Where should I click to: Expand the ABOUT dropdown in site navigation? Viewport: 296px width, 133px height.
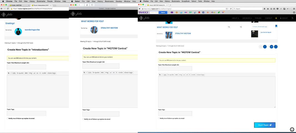235,18
